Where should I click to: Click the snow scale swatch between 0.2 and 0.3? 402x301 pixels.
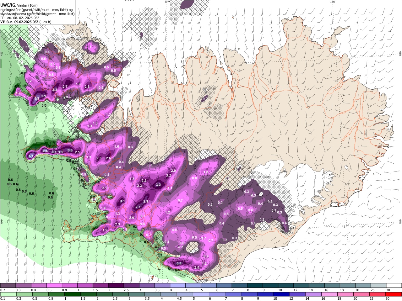[8, 286]
